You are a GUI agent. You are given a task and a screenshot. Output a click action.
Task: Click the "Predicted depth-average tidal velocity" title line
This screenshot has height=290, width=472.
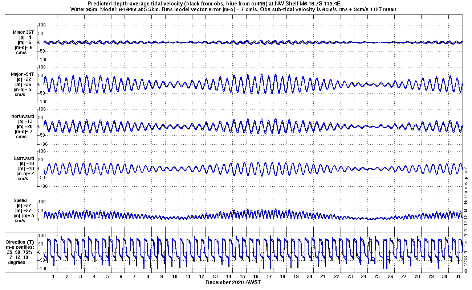click(215, 3)
